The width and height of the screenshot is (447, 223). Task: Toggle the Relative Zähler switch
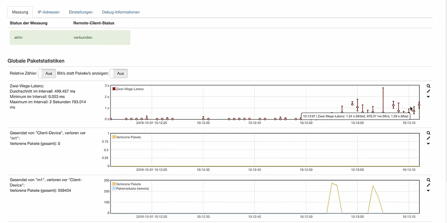[47, 73]
